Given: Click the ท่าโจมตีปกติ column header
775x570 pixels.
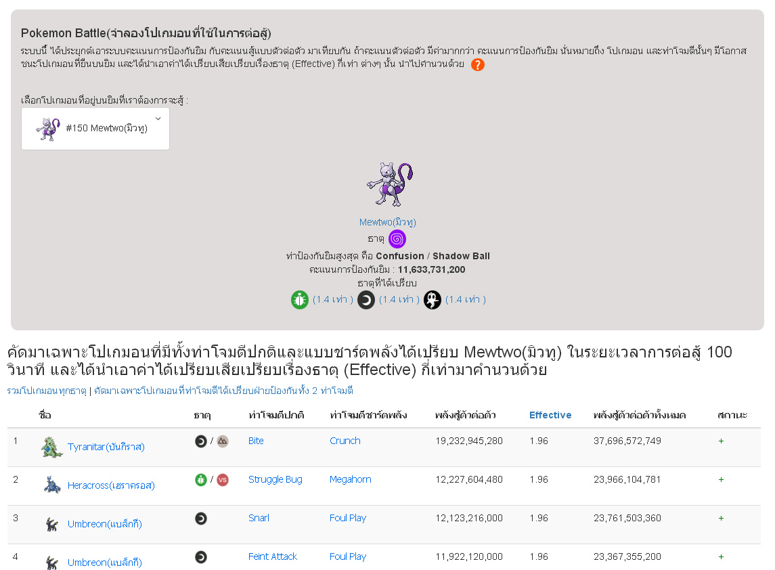Looking at the screenshot, I should point(276,415).
